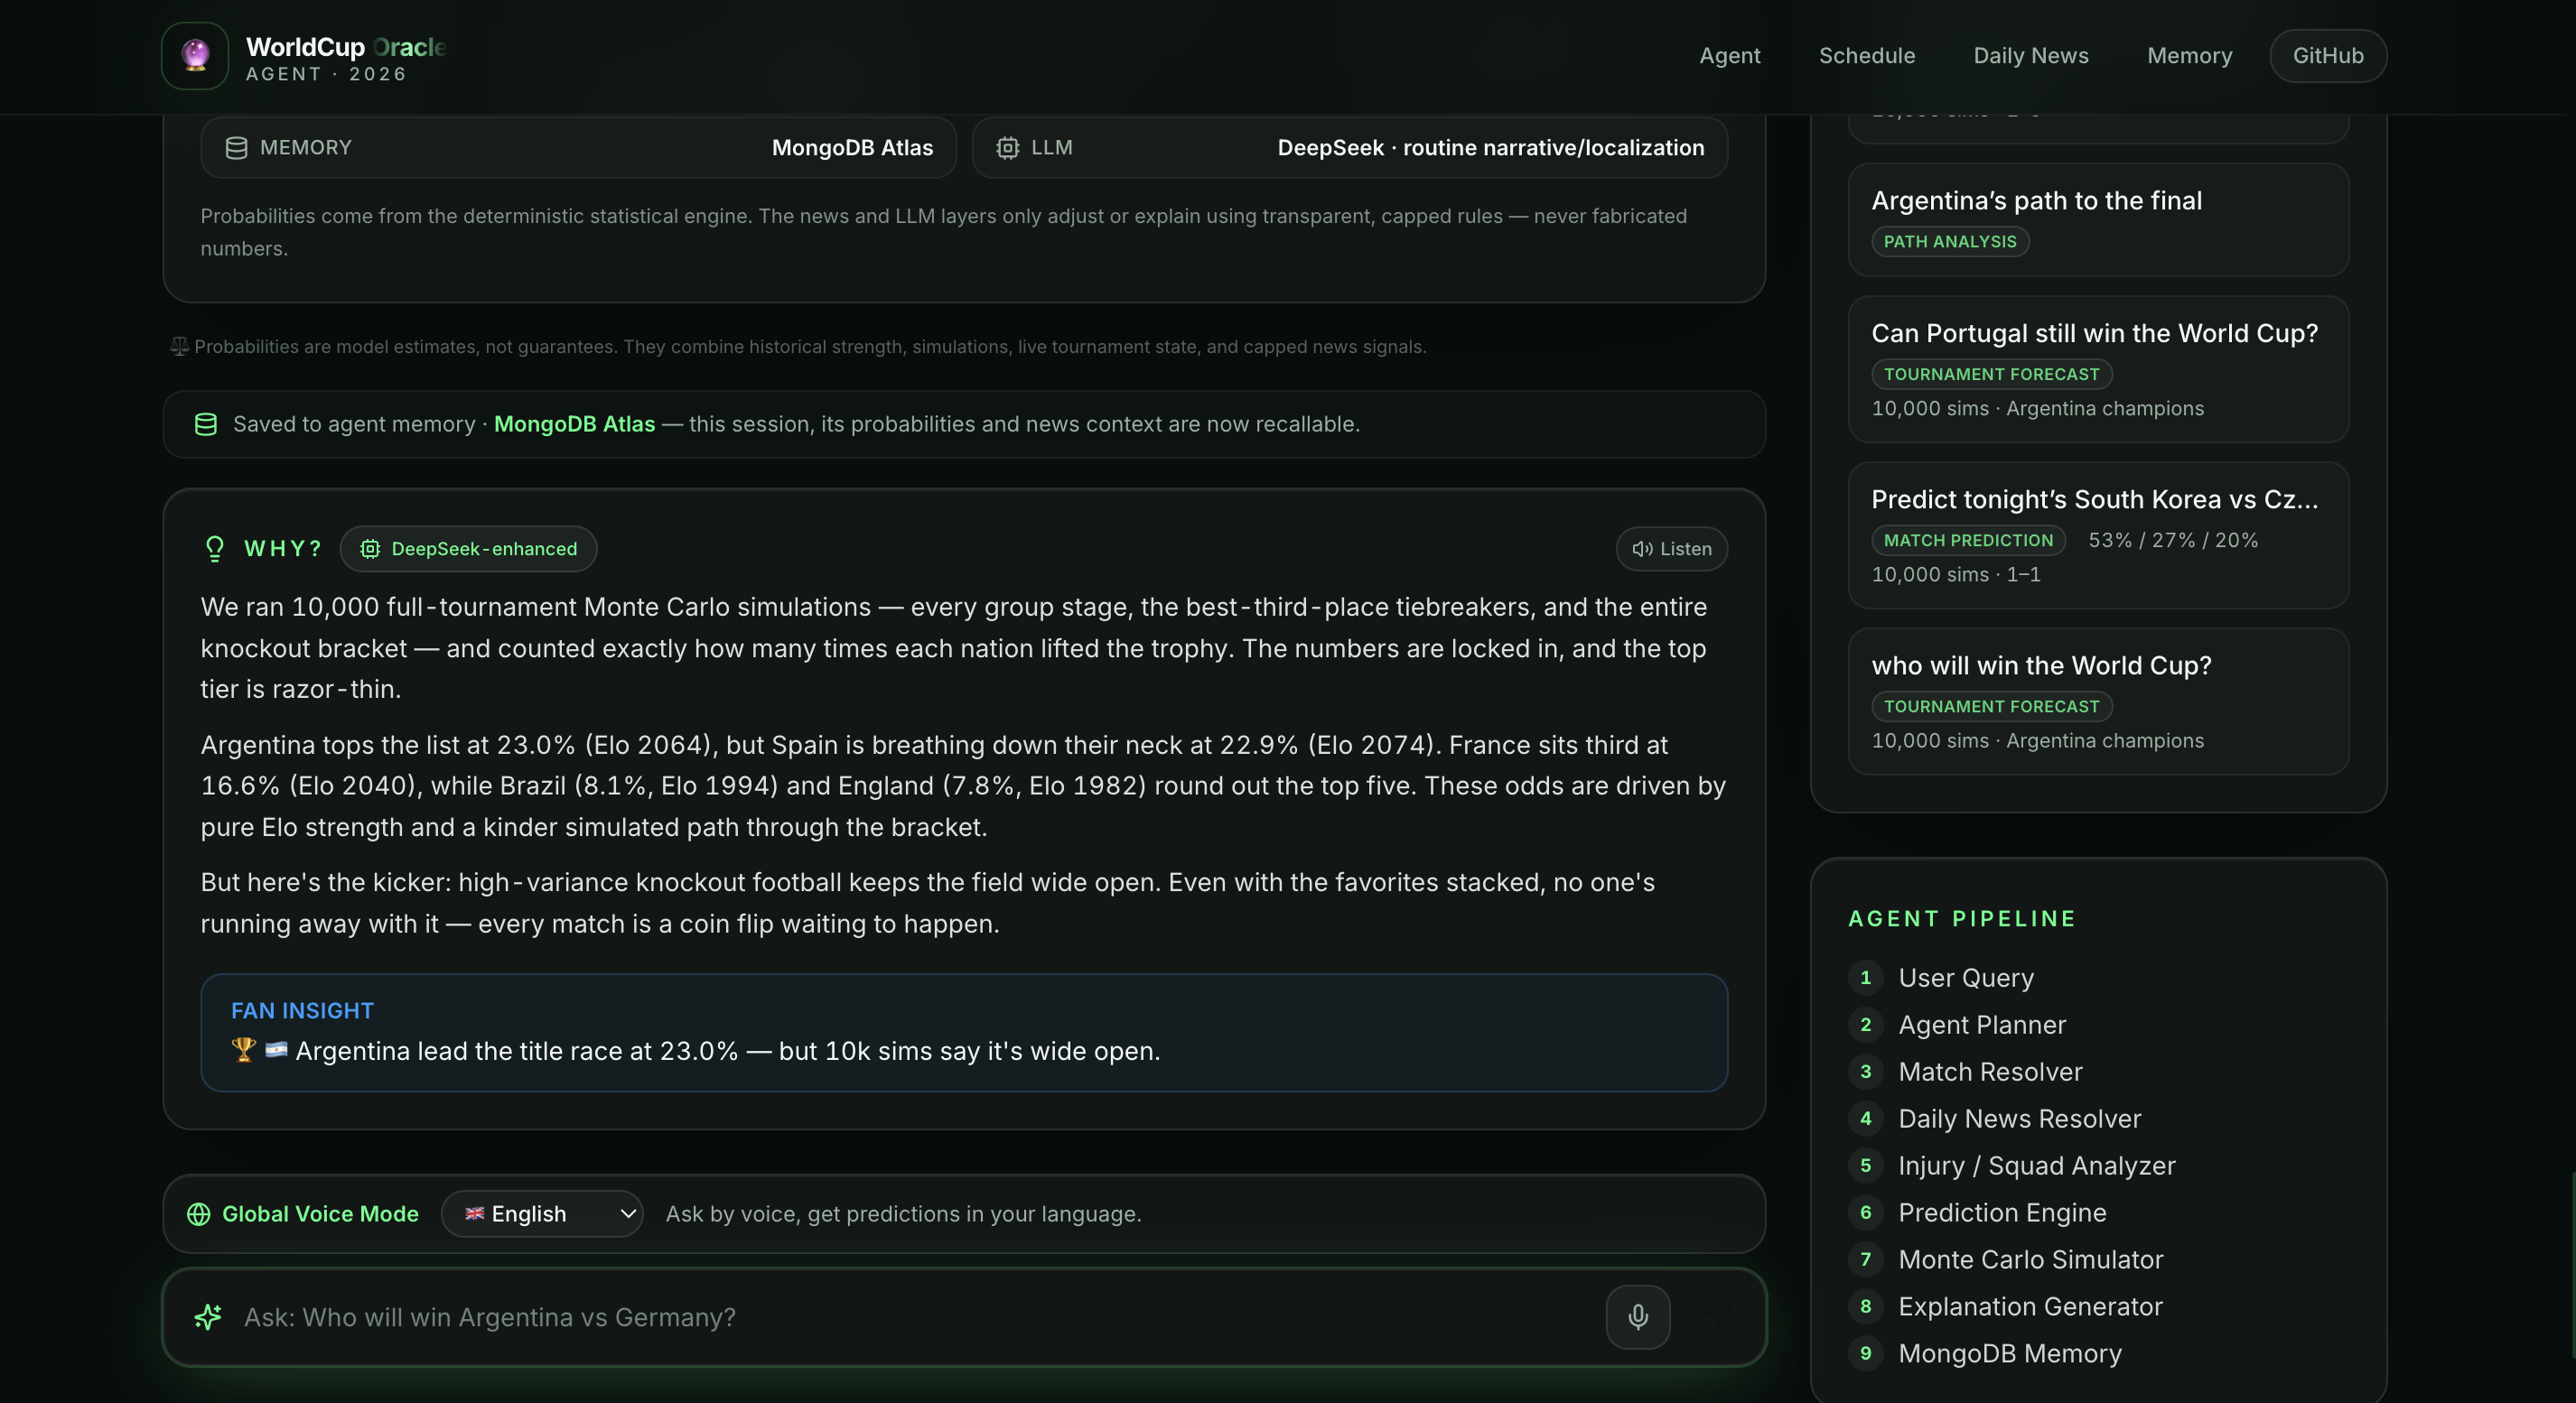
Task: Click the lightbulb icon next to WHY?
Action: tap(215, 549)
